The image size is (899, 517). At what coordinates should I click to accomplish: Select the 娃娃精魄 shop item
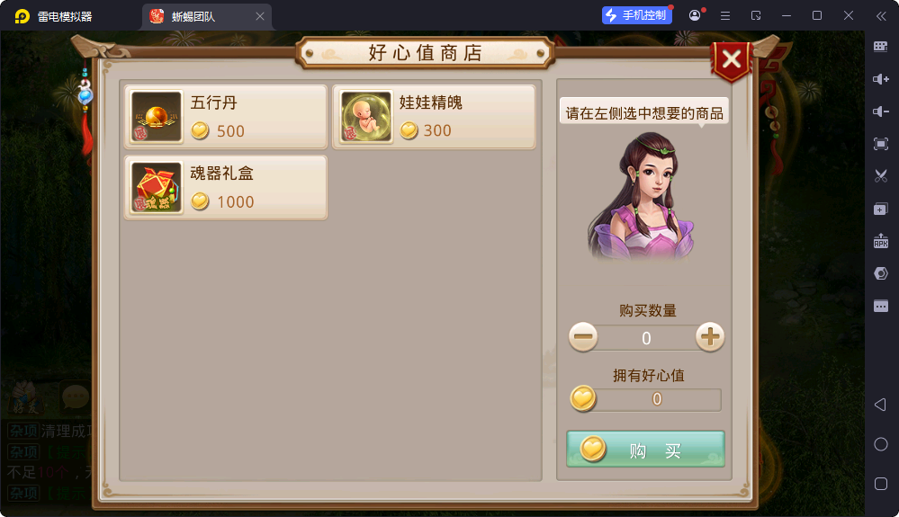(x=434, y=117)
